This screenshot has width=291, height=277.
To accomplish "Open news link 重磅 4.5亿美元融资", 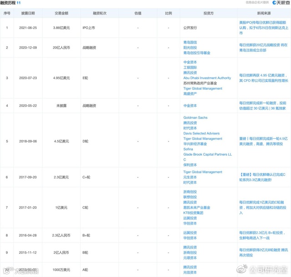I will [x=263, y=141].
